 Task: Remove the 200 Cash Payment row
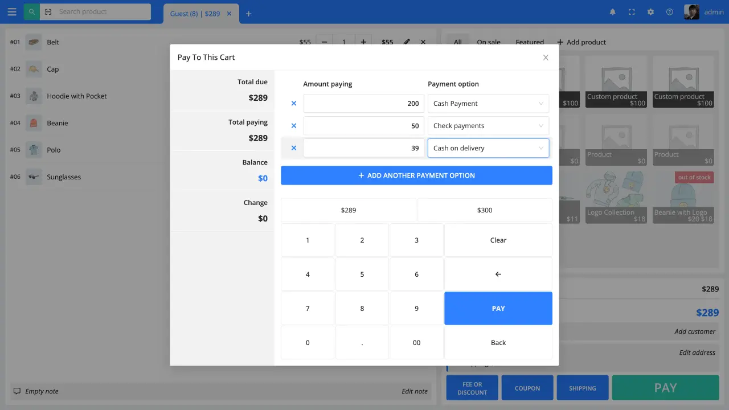point(294,104)
